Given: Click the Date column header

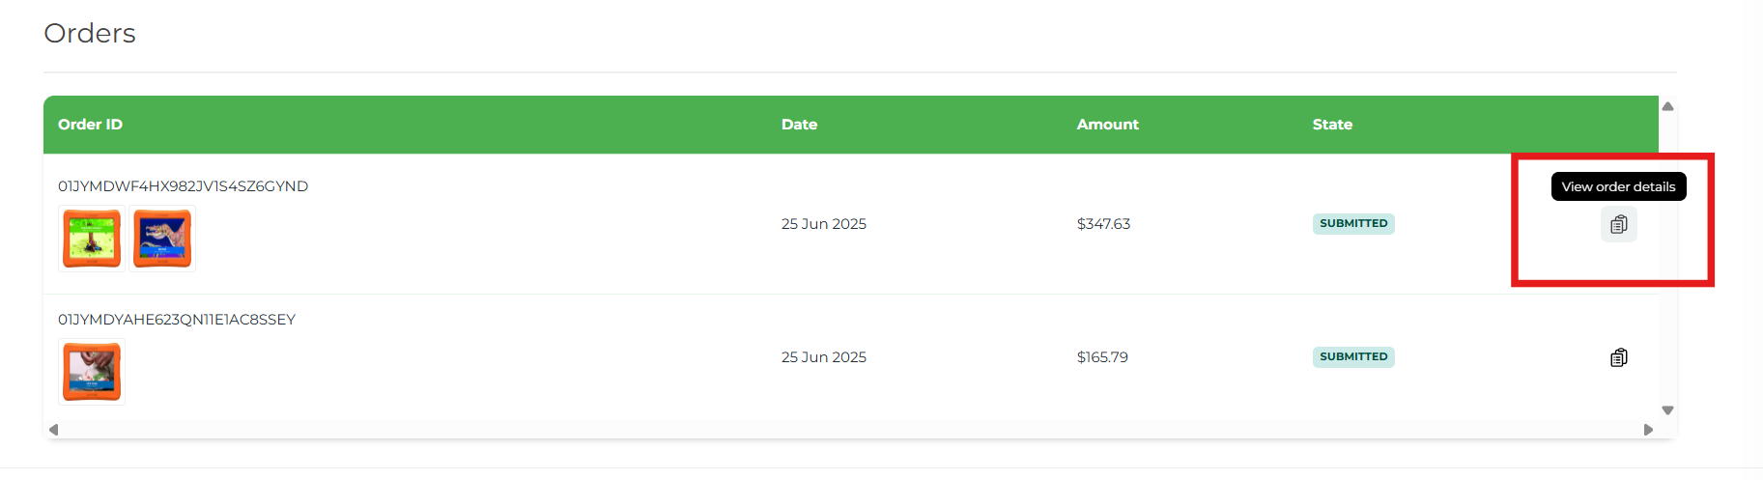Looking at the screenshot, I should tap(799, 125).
